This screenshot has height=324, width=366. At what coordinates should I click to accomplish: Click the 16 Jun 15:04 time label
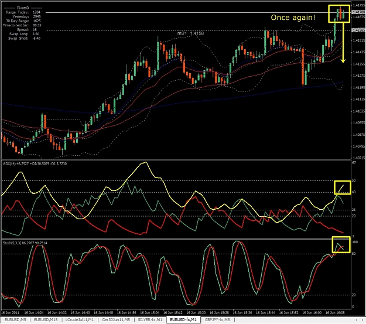pyautogui.click(x=150, y=312)
